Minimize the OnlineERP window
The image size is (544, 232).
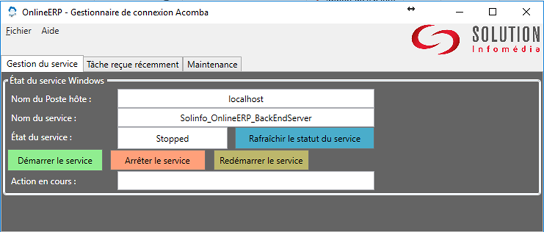[460, 12]
